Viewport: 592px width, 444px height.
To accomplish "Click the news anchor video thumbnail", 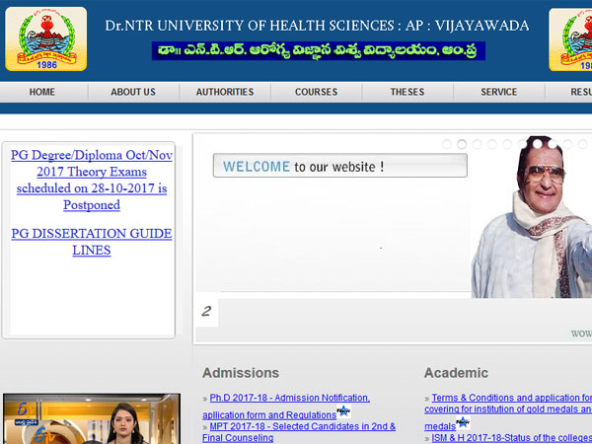I will (x=94, y=419).
